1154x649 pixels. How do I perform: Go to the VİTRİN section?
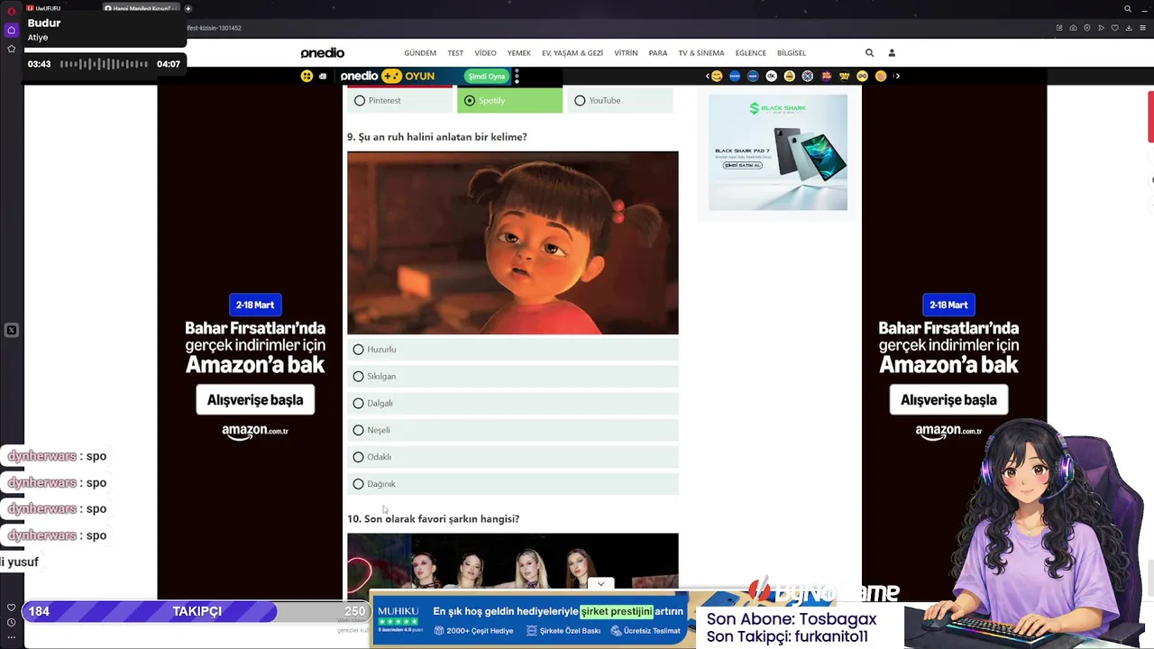click(x=626, y=53)
